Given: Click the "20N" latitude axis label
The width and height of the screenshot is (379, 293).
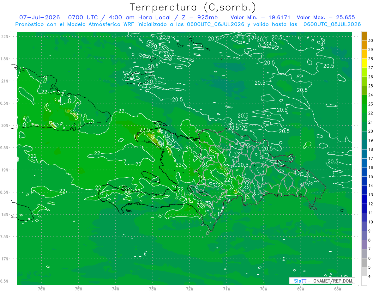Looking at the screenshot, I should point(5,125).
